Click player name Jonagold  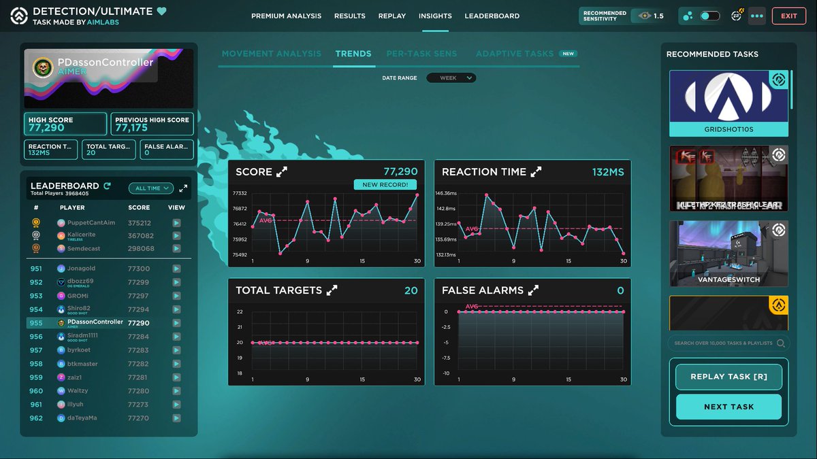(81, 269)
